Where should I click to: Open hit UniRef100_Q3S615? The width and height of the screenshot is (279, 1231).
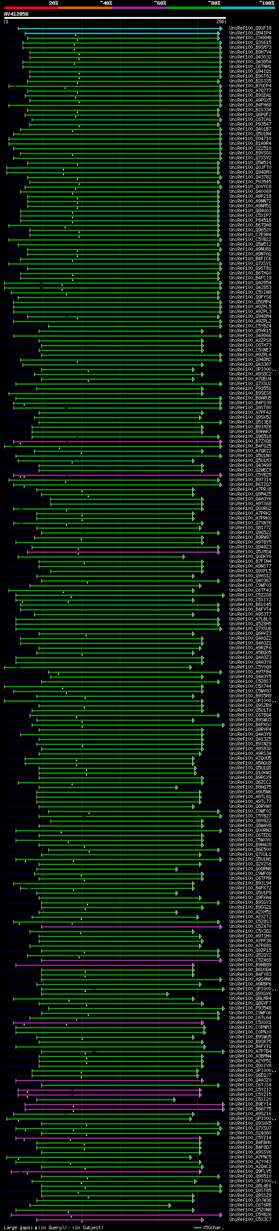[x=250, y=42]
